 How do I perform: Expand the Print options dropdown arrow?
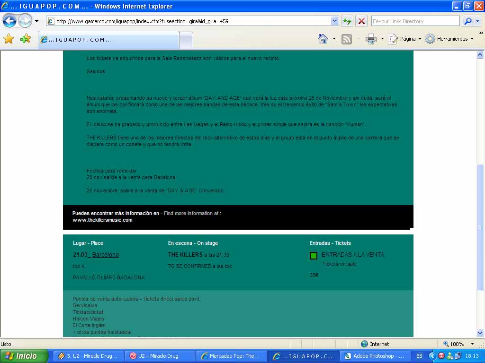coord(382,39)
